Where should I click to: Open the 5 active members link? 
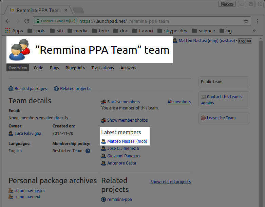coord(124,102)
